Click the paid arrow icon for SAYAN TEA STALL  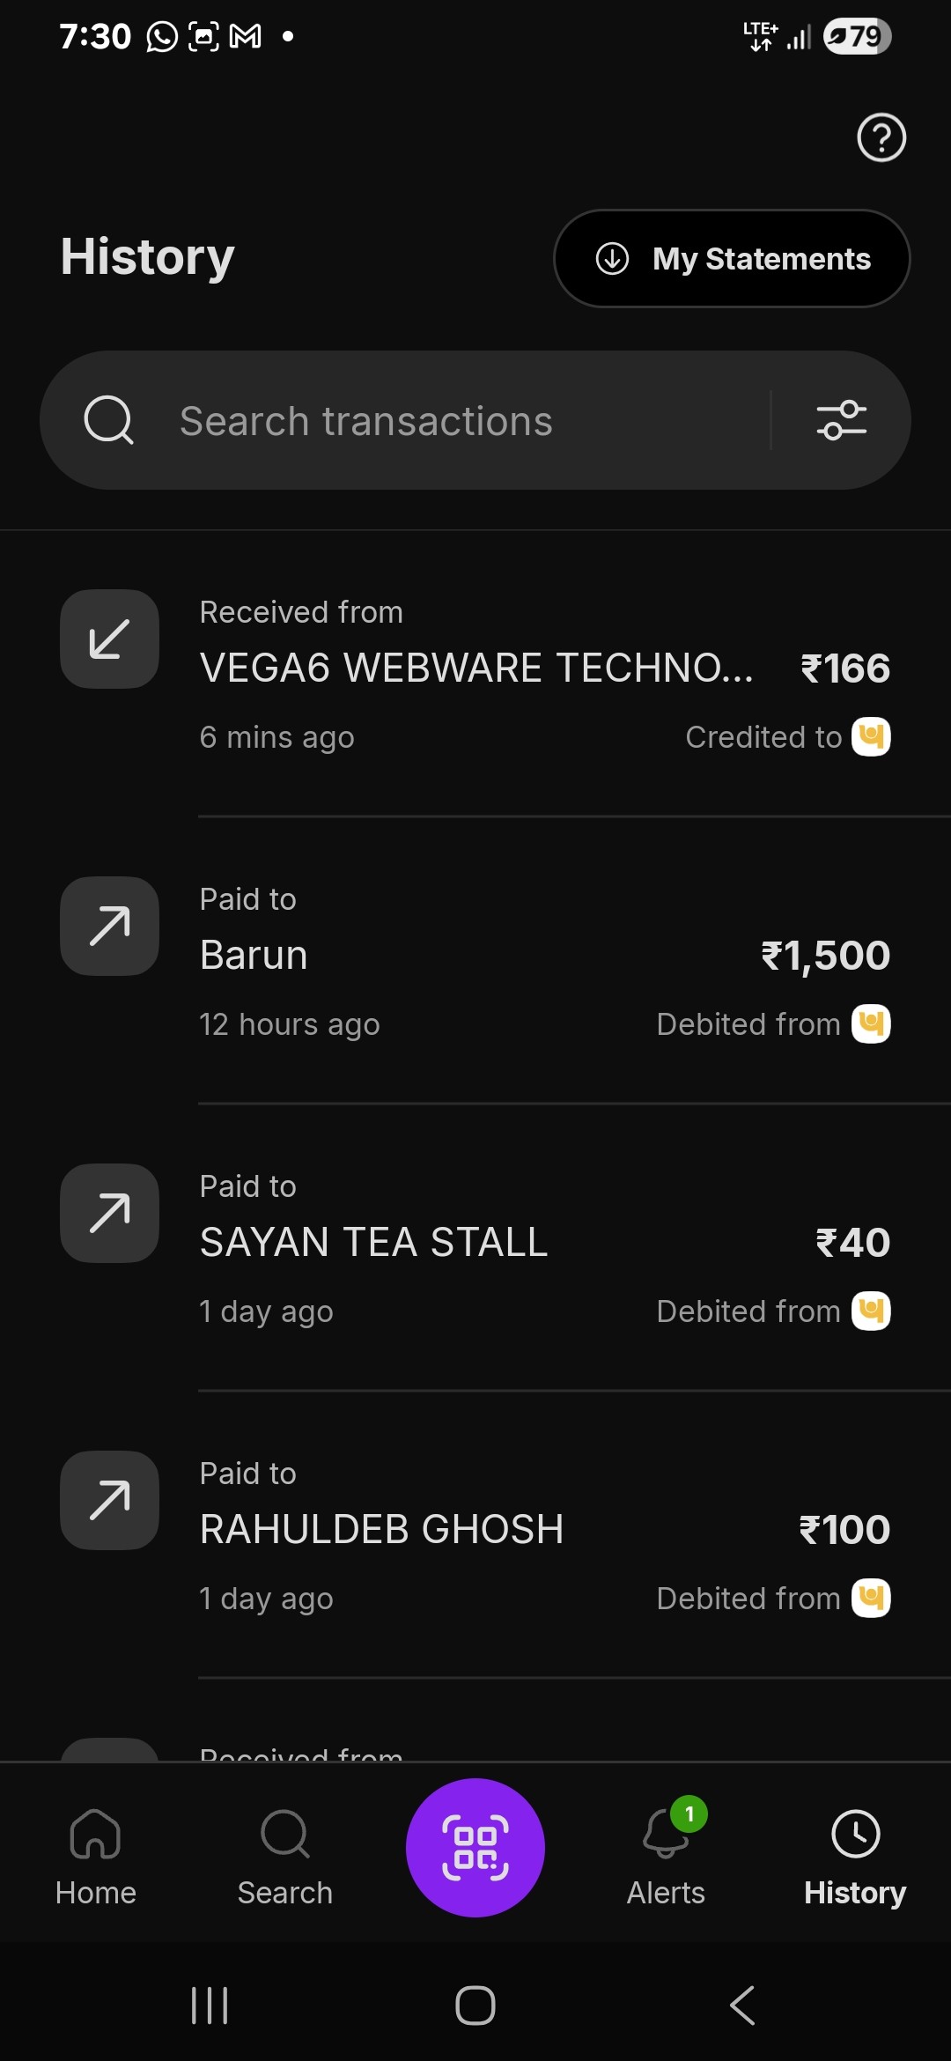(109, 1214)
